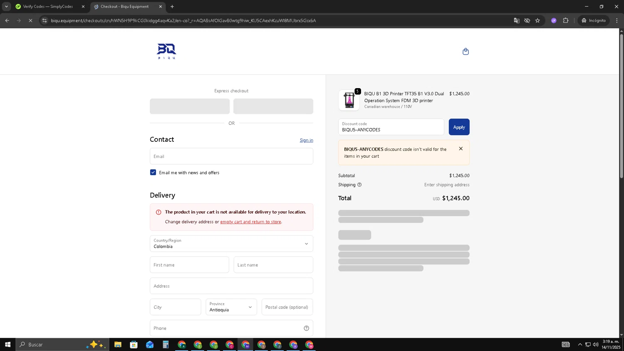Open the purple extension icon

click(x=554, y=20)
